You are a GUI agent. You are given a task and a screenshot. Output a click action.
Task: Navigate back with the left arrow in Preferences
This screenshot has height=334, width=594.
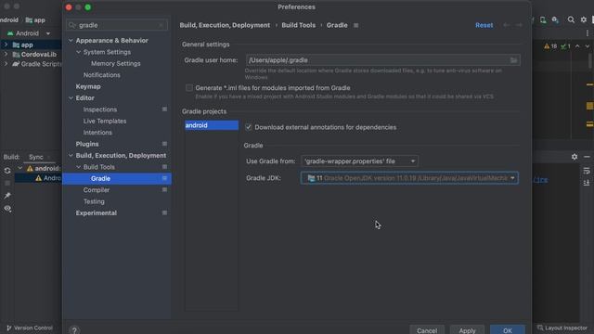(x=507, y=25)
